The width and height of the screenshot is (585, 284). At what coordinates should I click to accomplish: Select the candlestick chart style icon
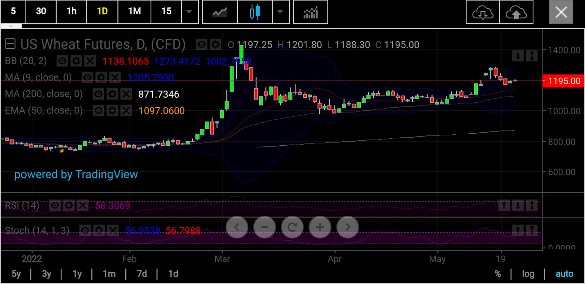[x=255, y=12]
